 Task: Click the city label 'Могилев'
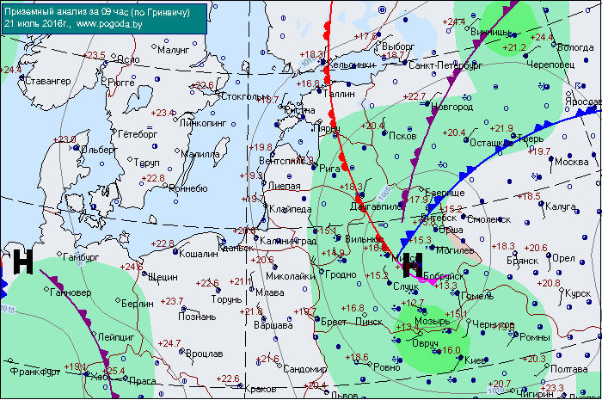(x=455, y=250)
